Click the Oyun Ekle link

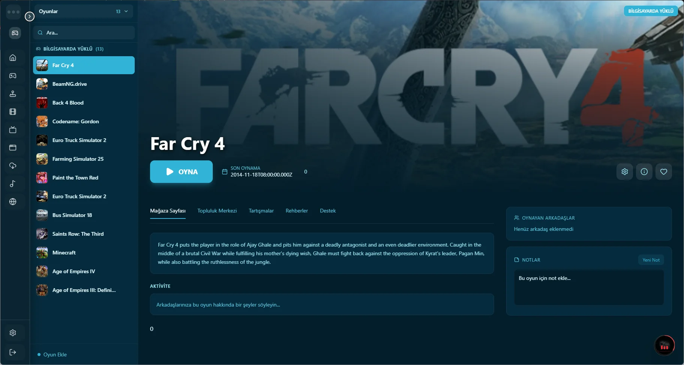click(x=55, y=355)
